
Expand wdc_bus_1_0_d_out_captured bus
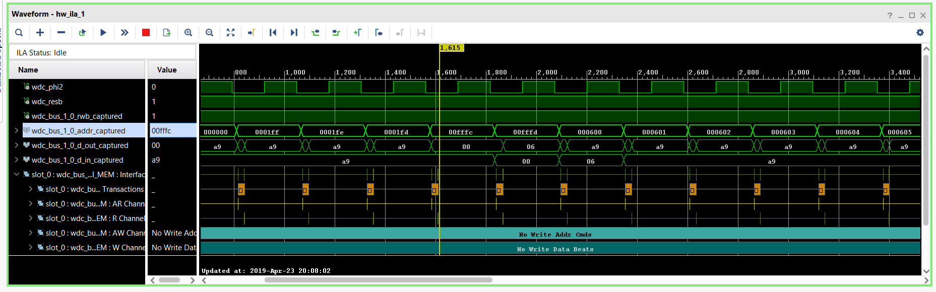pyautogui.click(x=17, y=145)
